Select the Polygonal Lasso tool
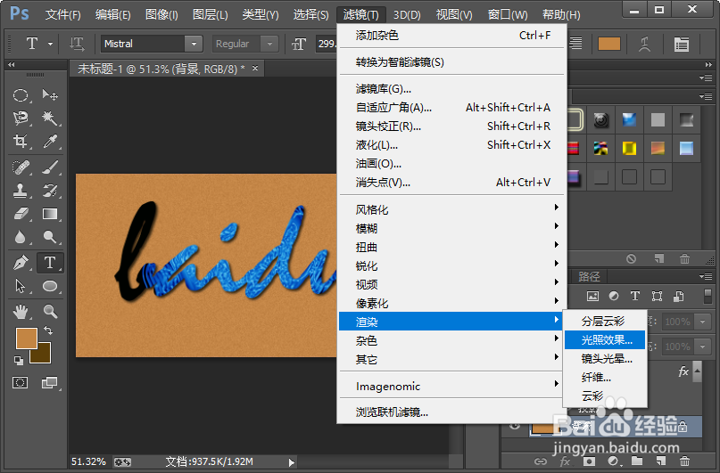The image size is (720, 473). 21,118
